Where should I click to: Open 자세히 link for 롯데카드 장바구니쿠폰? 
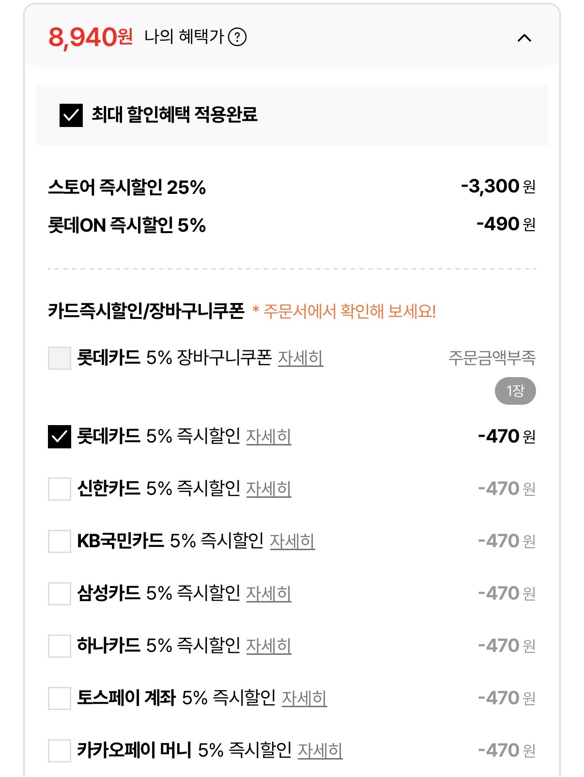tap(300, 358)
